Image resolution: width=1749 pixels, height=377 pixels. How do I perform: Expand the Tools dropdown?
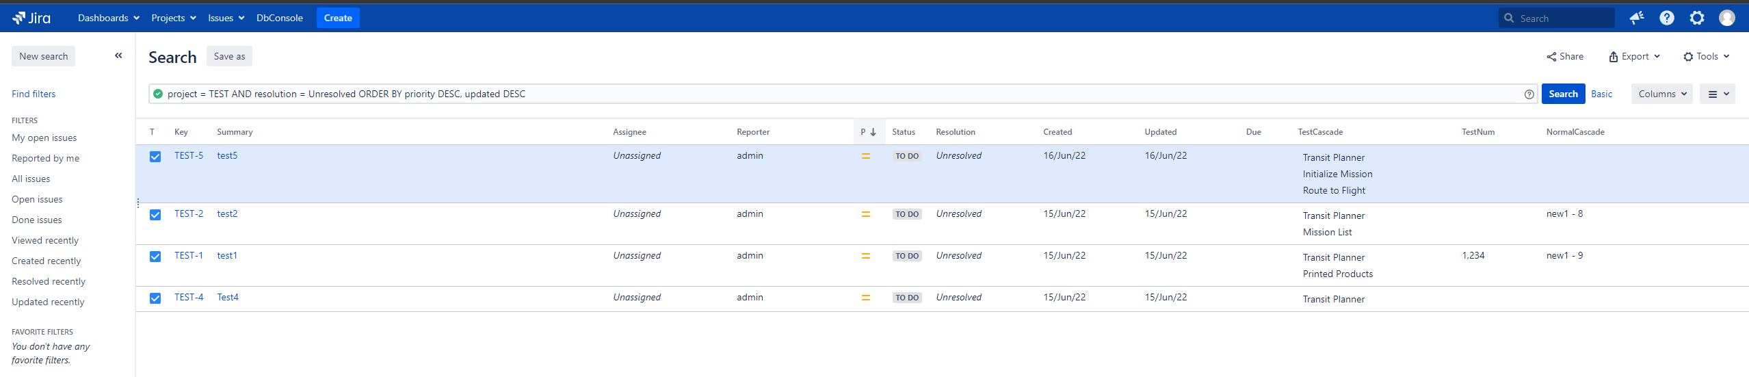coord(1707,56)
